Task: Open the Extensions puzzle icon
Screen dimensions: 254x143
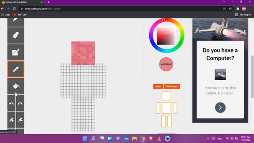Action: point(238,9)
